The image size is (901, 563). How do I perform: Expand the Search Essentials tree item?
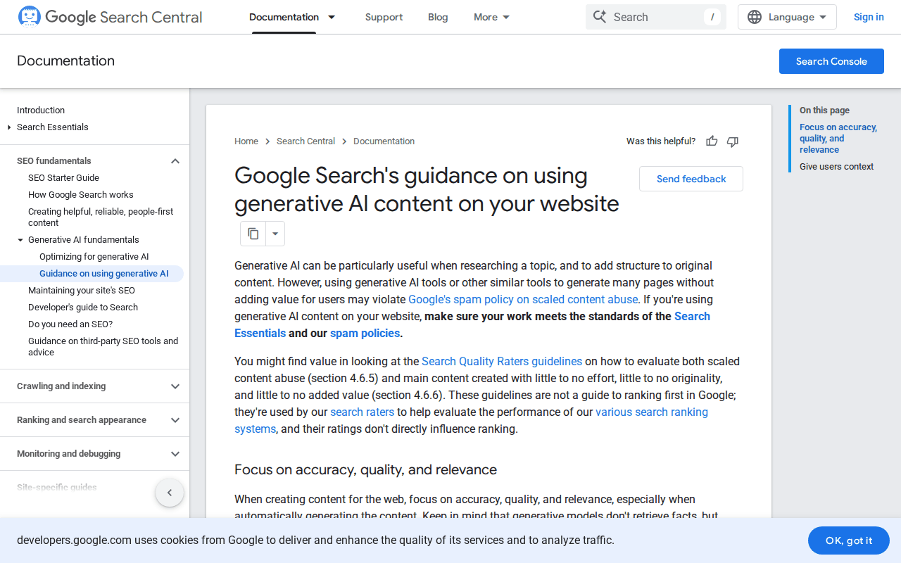9,127
